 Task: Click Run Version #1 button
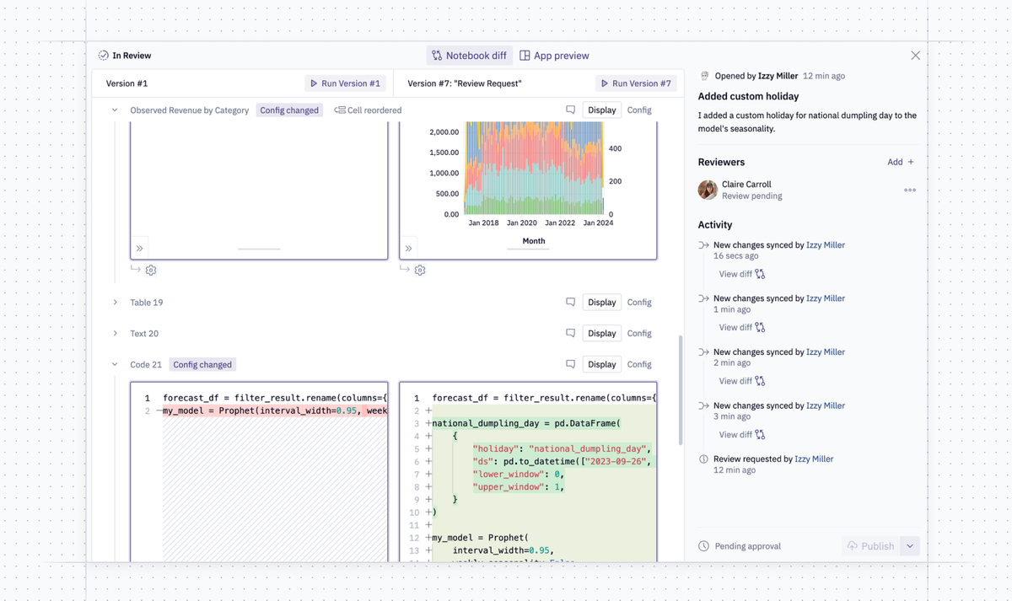(345, 83)
